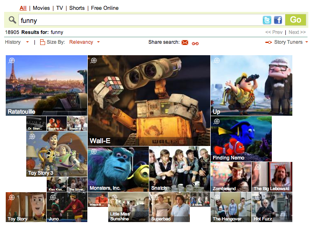Click film reel icon on Finding Nemo
Image resolution: width=312 pixels, height=229 pixels.
(216, 121)
